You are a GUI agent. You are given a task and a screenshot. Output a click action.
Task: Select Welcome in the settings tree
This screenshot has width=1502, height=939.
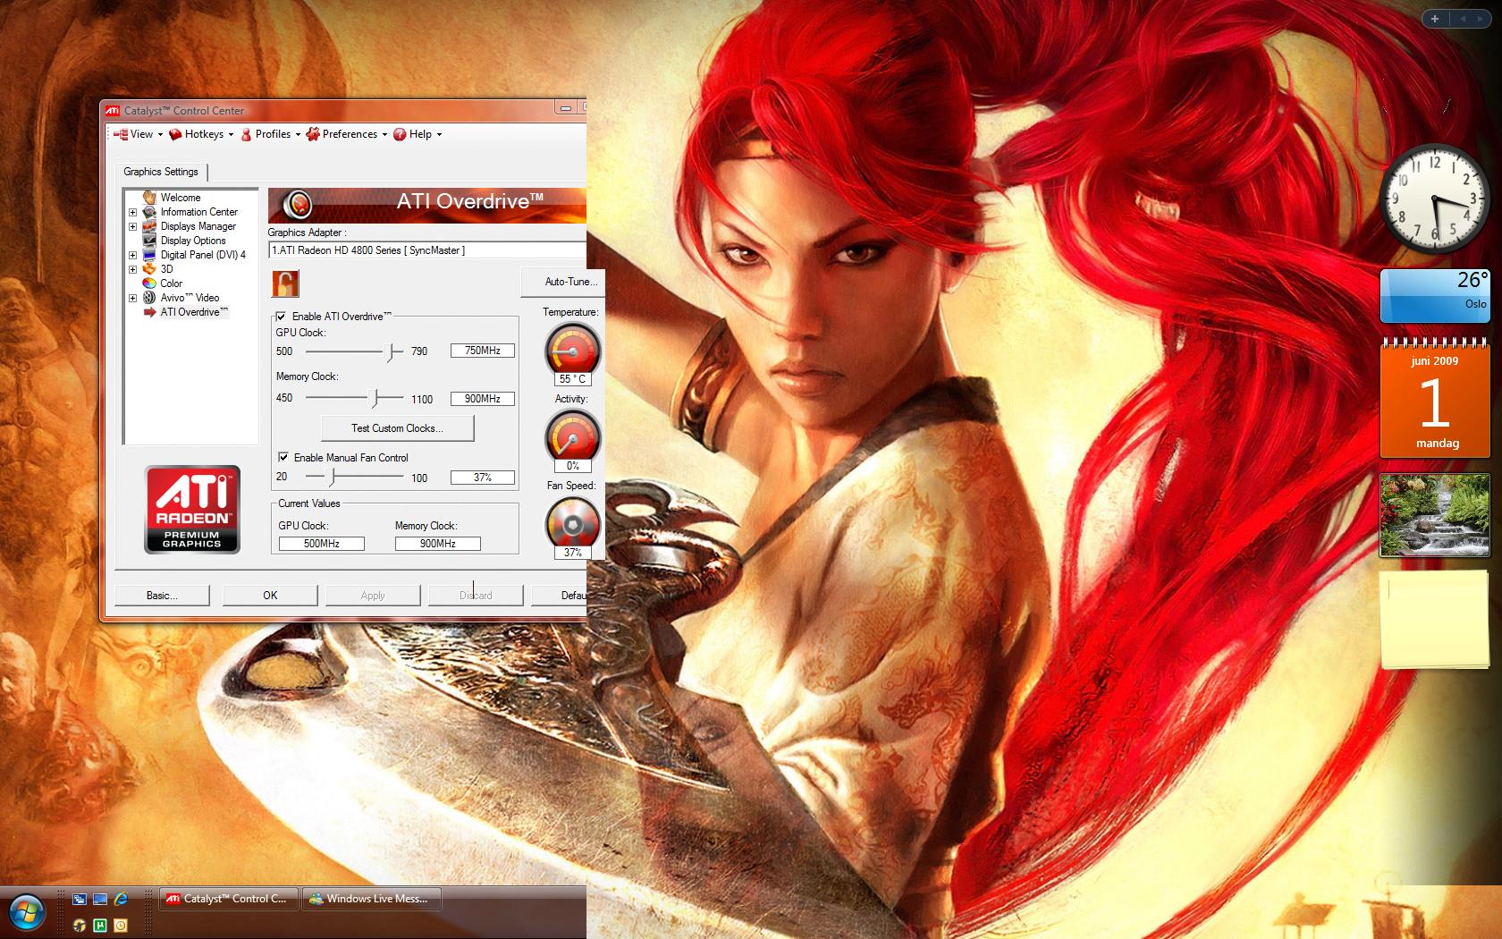181,198
